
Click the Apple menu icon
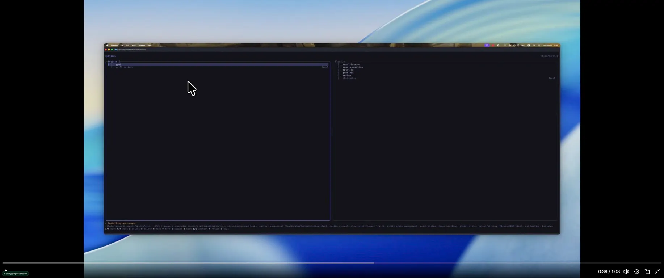pos(107,45)
